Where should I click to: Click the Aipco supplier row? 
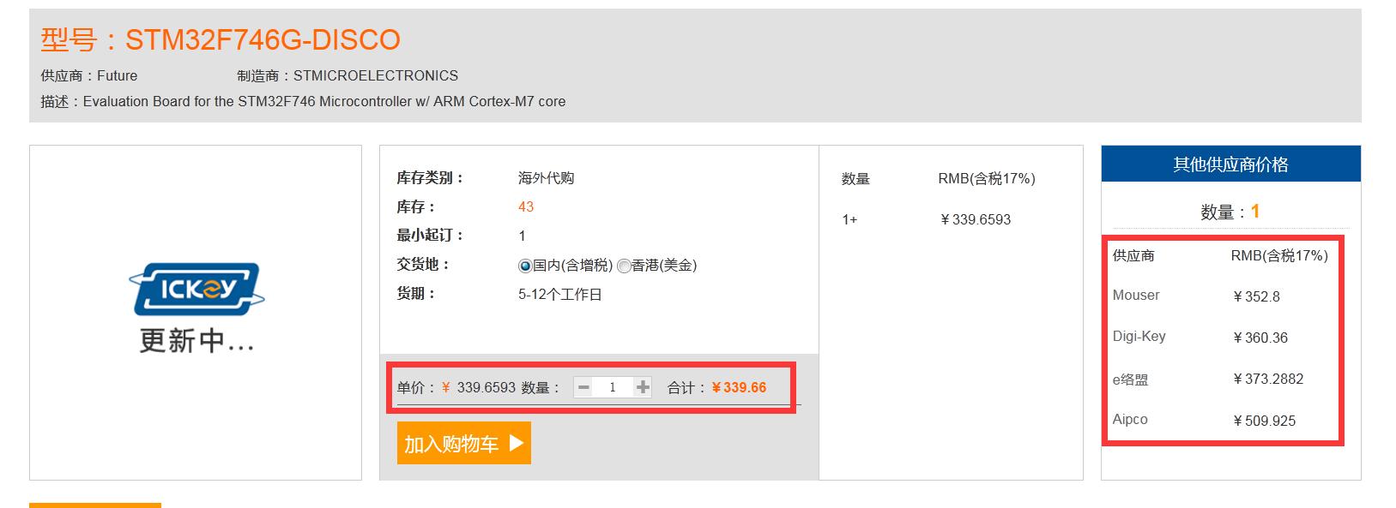1224,420
